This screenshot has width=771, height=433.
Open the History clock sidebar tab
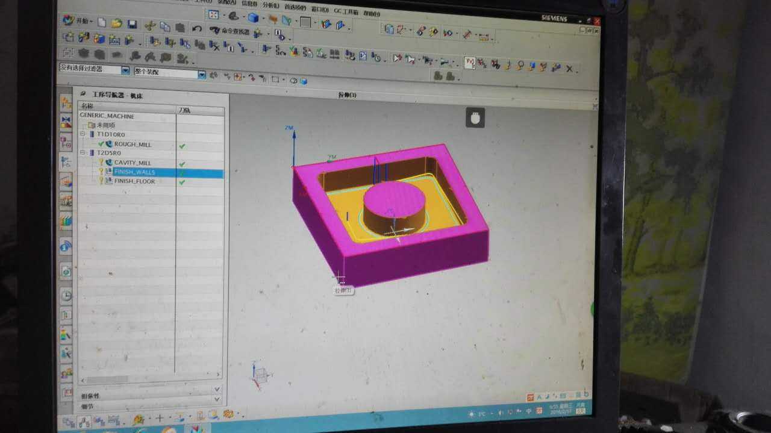[x=66, y=295]
